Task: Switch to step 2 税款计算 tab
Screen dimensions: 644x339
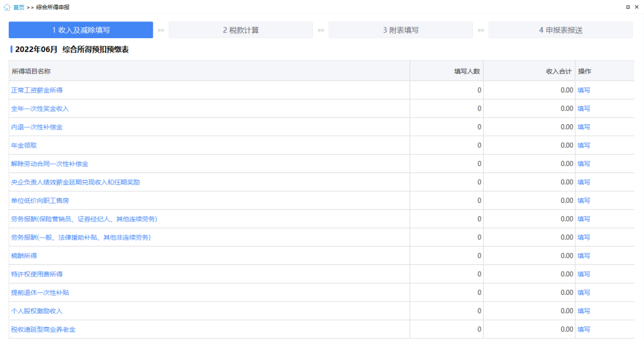Action: tap(240, 30)
